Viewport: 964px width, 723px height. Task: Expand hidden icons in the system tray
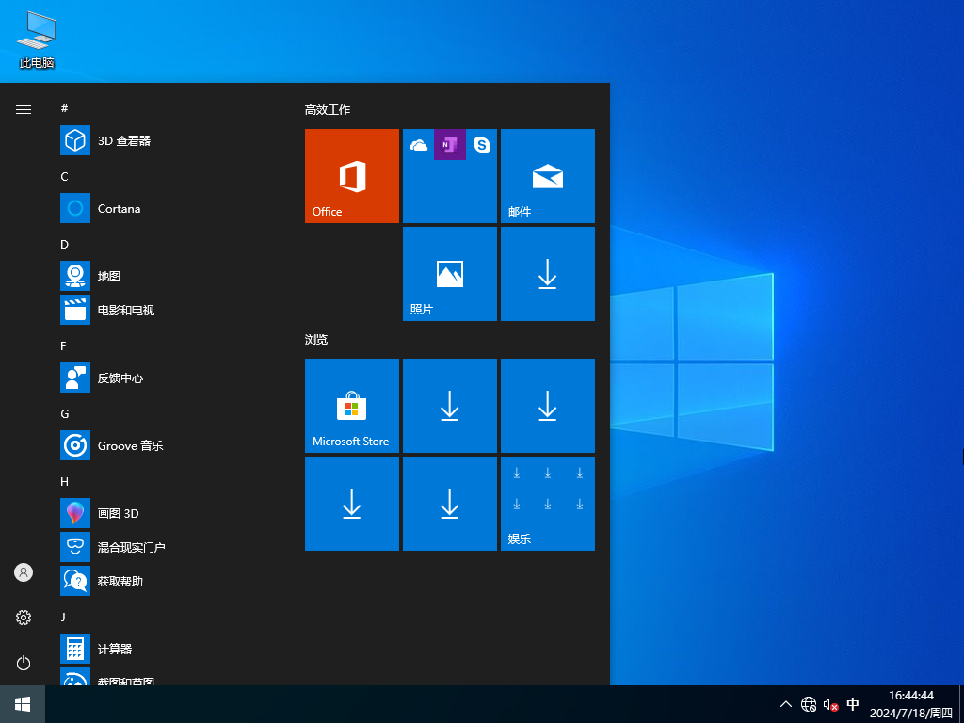785,703
